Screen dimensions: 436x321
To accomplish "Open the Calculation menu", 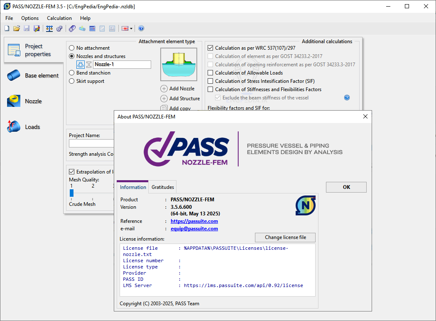I will click(x=59, y=18).
